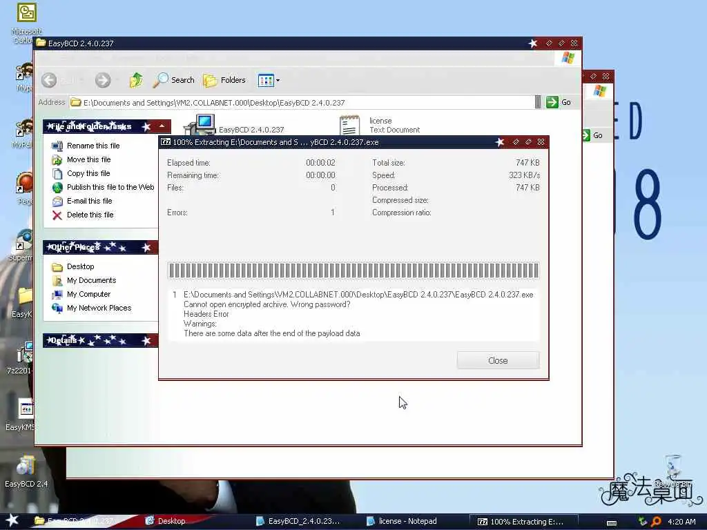
Task: Click the My Documents icon in Other Places
Action: coord(57,281)
